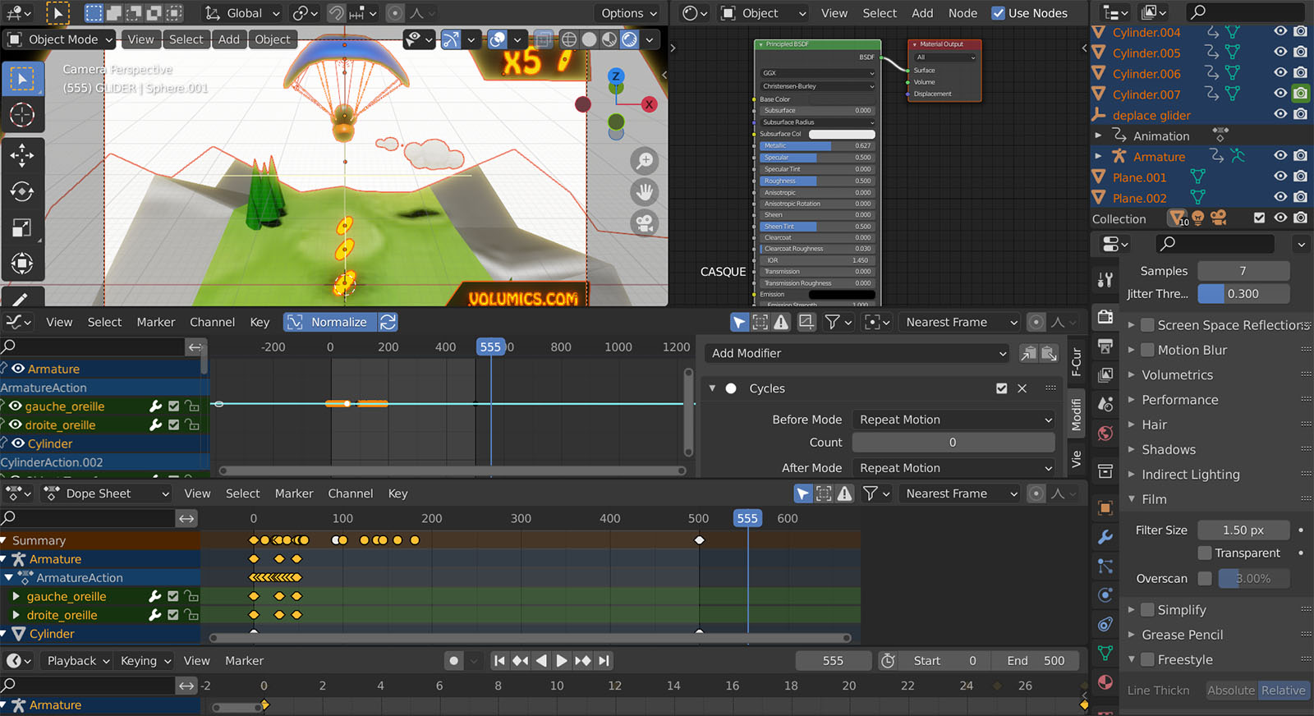1314x716 pixels.
Task: Activate the 3D Cursor tool
Action: coord(22,115)
